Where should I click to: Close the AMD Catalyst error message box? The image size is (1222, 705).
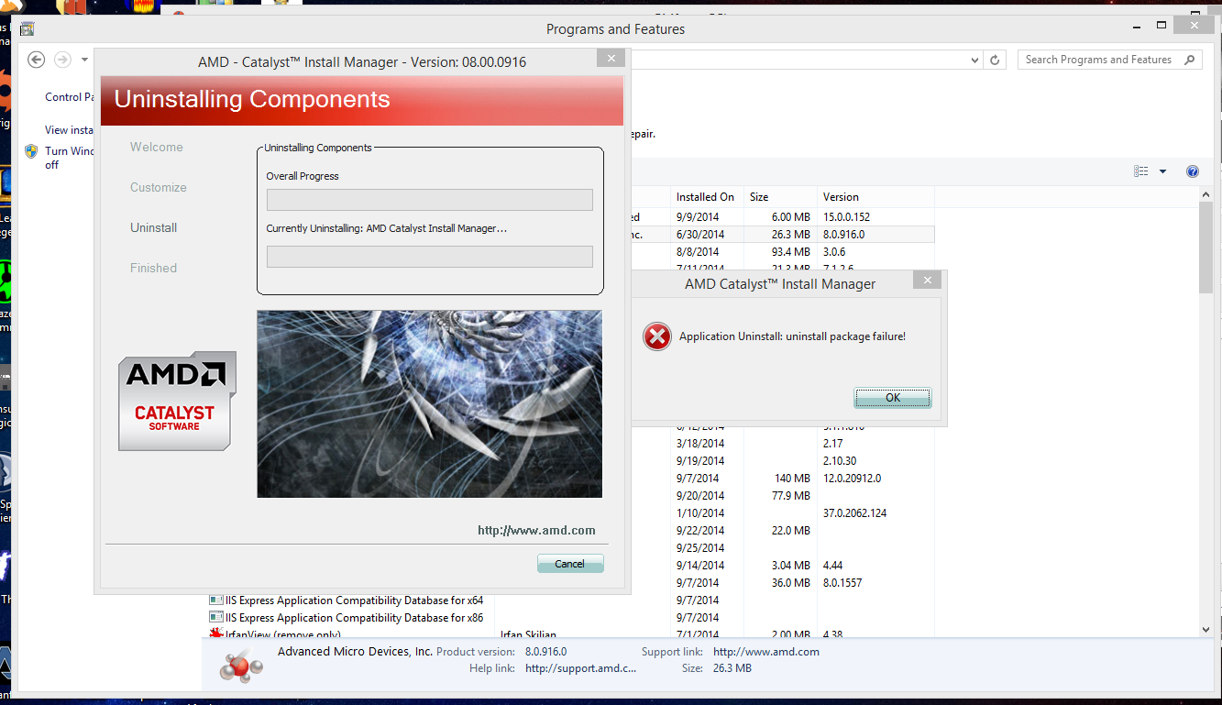click(928, 281)
